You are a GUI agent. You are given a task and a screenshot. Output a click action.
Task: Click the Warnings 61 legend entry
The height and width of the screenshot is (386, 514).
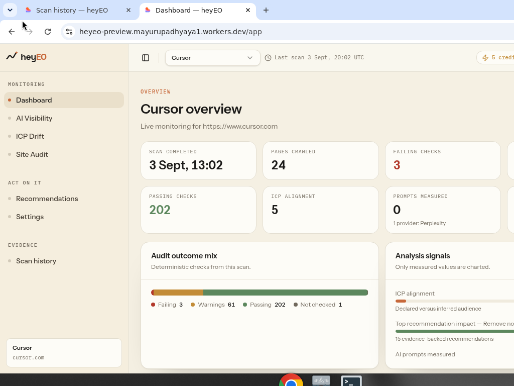213,305
